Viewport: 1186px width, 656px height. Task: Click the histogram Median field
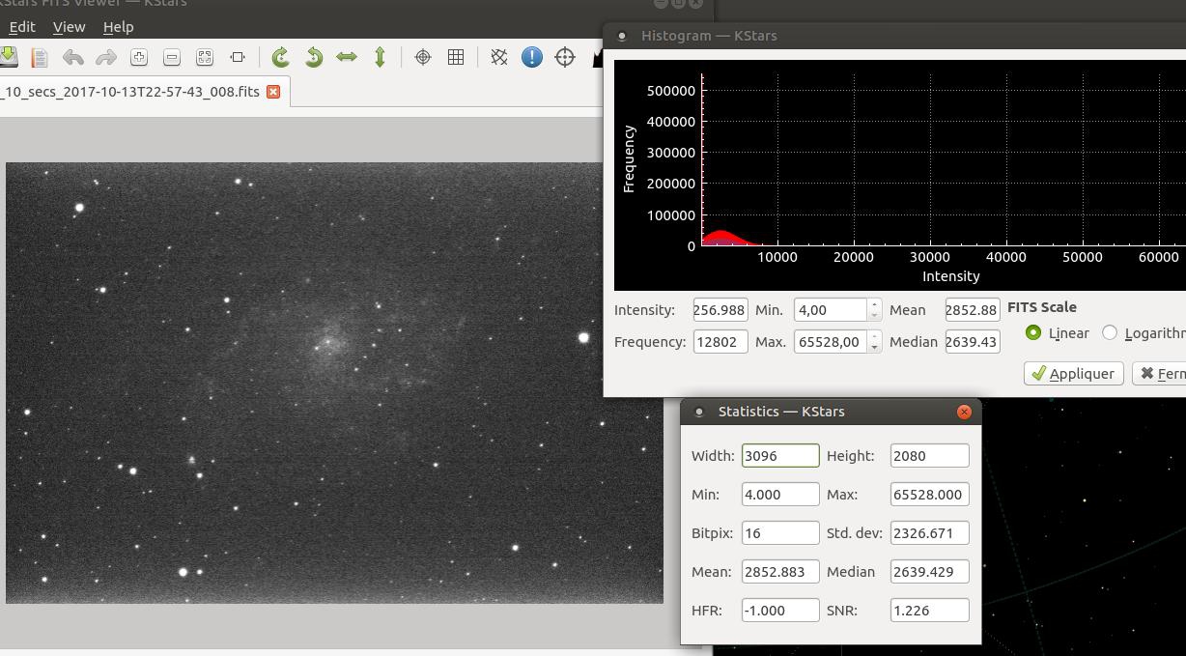pos(972,342)
